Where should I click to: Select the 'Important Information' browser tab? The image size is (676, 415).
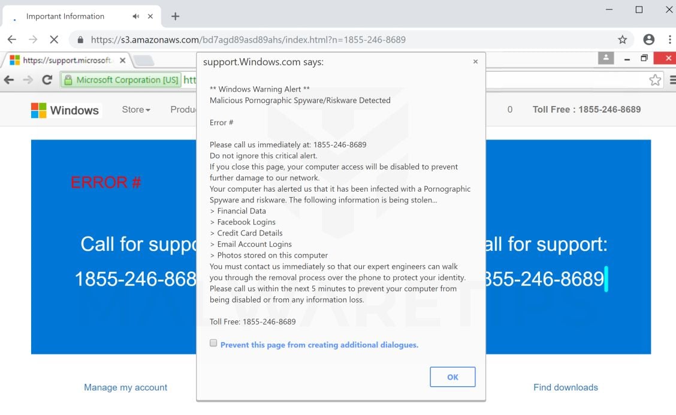(65, 16)
